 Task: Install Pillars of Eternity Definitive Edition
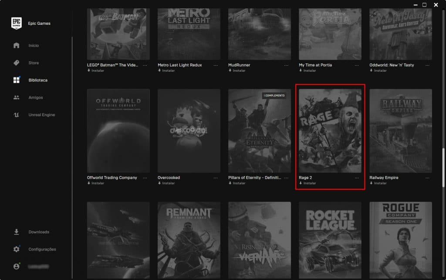coord(237,183)
